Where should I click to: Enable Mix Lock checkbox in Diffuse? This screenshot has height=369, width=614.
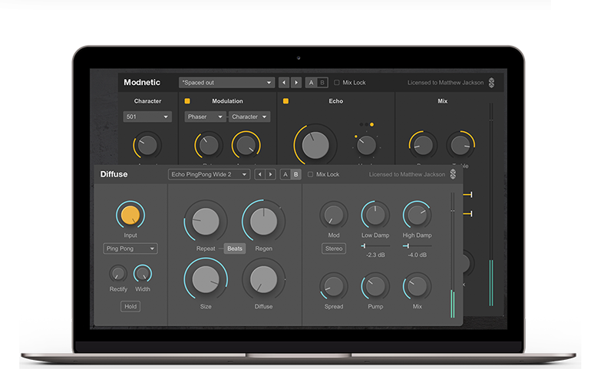click(x=310, y=174)
